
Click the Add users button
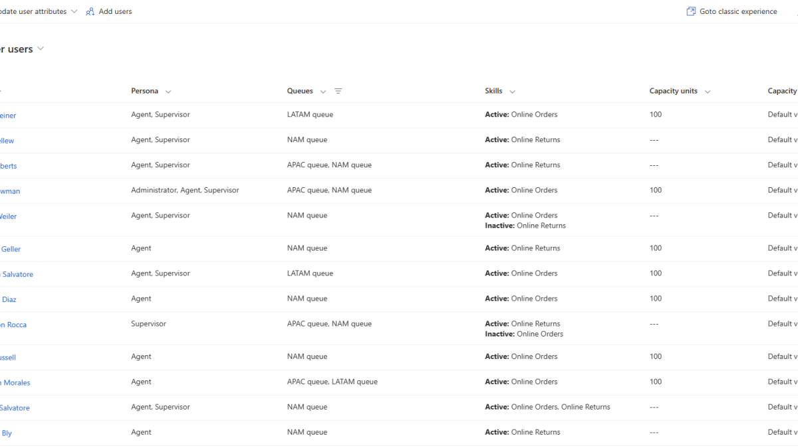(109, 11)
